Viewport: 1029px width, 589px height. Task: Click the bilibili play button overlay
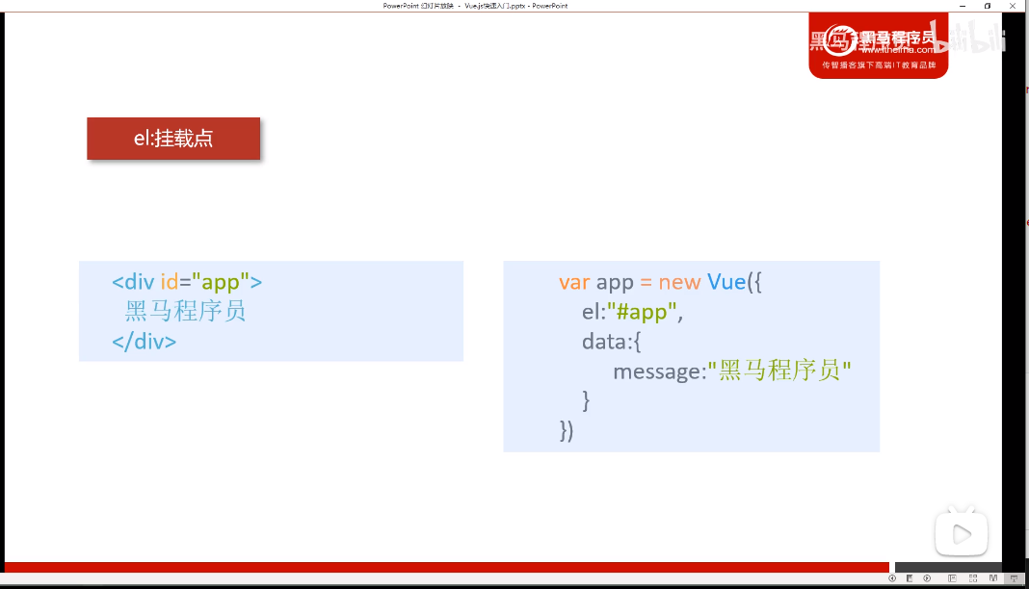coord(962,534)
